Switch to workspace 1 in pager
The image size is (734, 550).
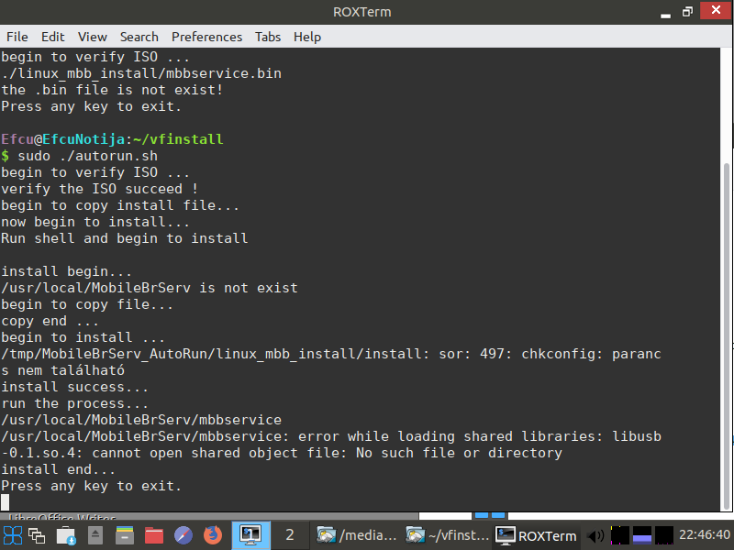pyautogui.click(x=250, y=535)
